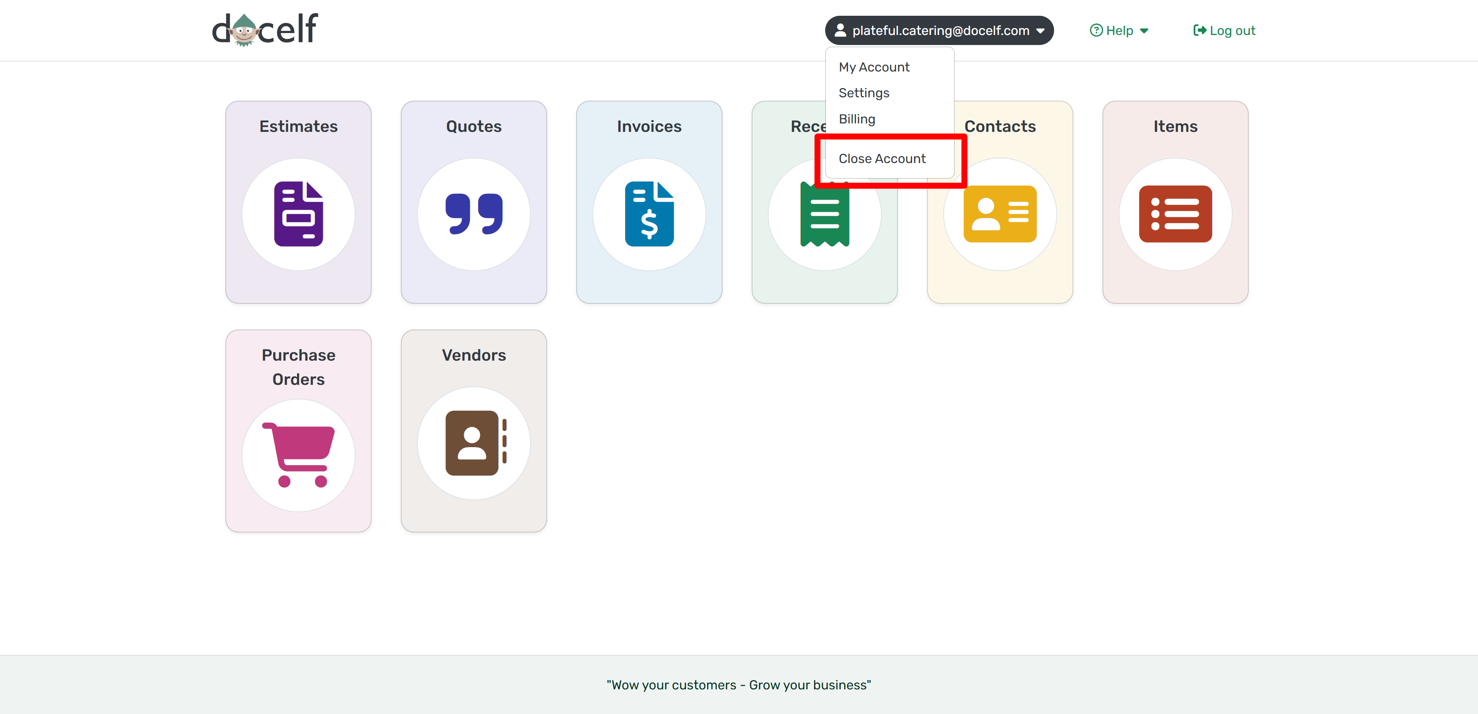
Task: Click the footer slogan text
Action: point(739,685)
